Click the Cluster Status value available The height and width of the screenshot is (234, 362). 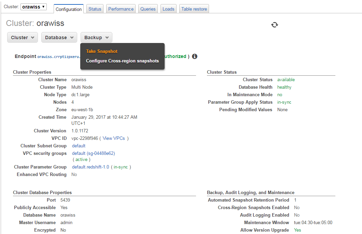[286, 79]
